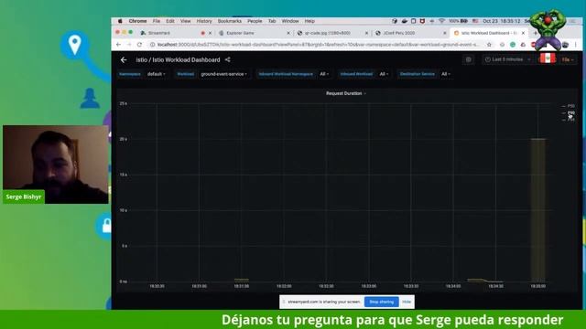Open the 10s refresh interval dropdown

click(568, 59)
